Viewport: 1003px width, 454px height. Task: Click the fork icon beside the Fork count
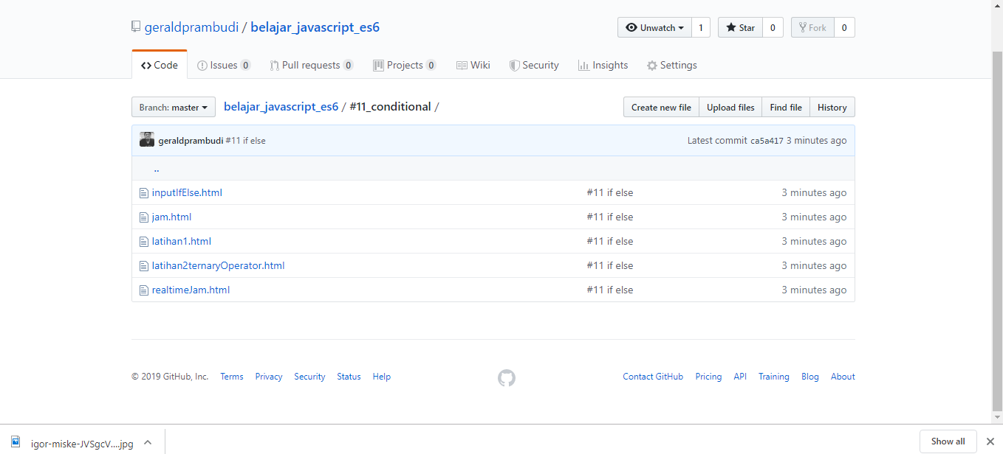tap(803, 27)
